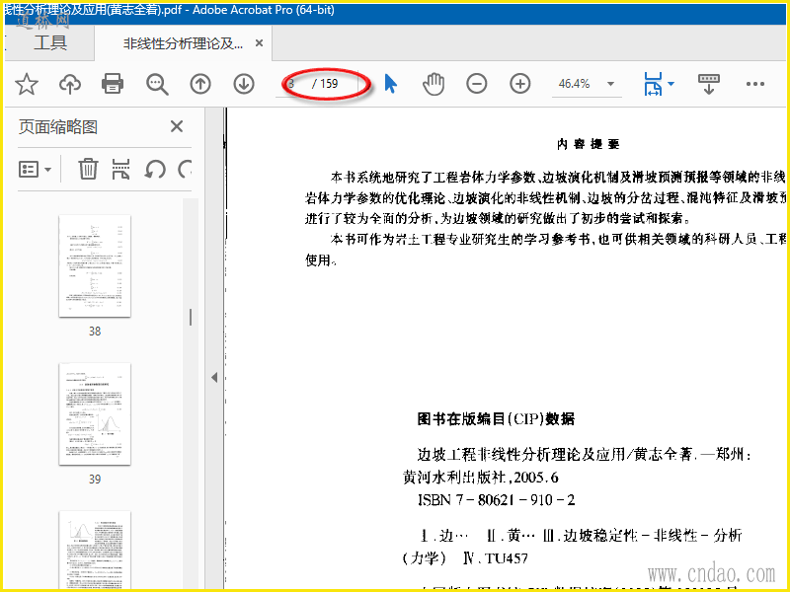Select the thumbnail below page 39
Viewport: 790px width, 592px height.
point(95,550)
